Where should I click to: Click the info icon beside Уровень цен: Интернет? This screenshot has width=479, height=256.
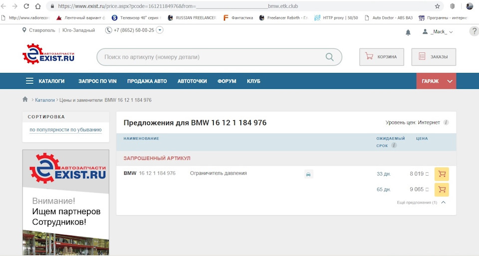446,122
